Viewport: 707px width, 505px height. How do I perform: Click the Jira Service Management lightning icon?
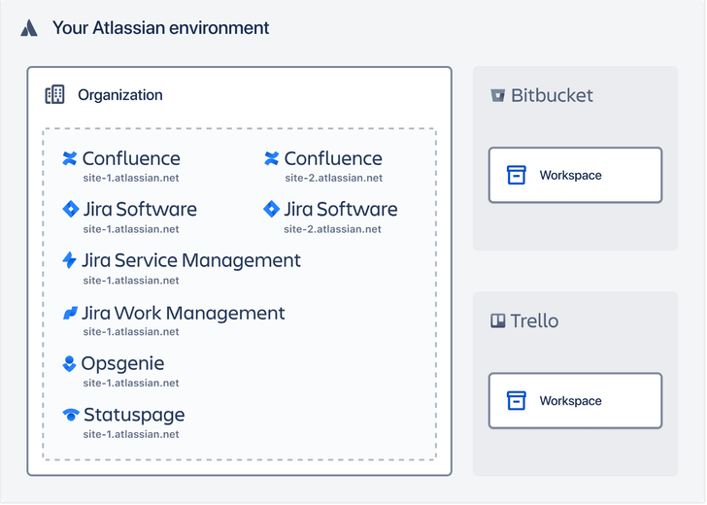tap(69, 260)
